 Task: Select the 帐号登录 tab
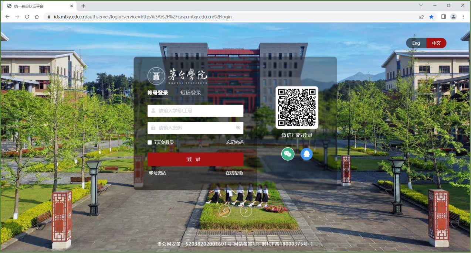(158, 93)
